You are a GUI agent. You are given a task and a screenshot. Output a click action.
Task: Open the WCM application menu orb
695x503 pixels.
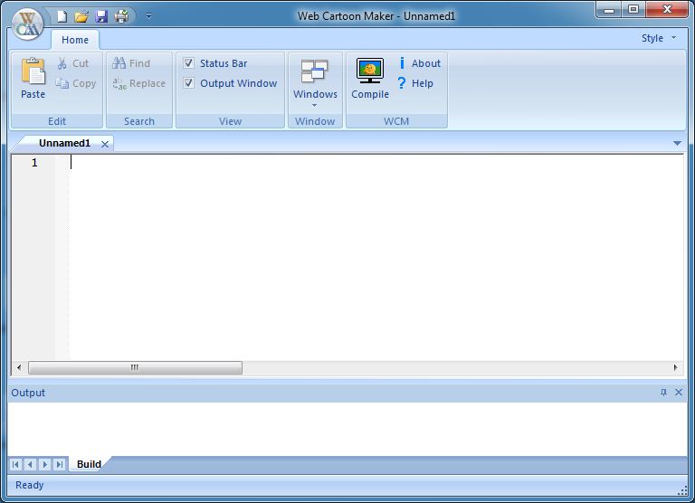[x=27, y=24]
